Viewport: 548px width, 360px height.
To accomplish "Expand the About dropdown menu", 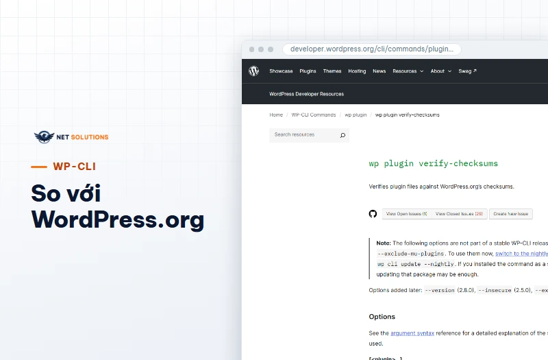I will tap(440, 71).
